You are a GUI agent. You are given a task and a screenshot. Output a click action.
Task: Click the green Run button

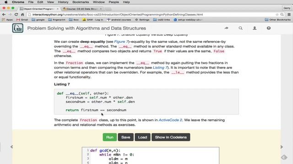tap(110, 137)
